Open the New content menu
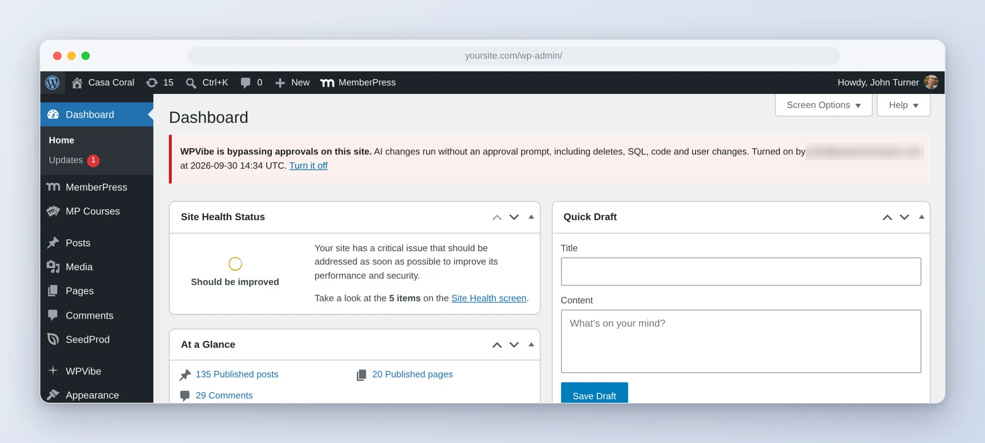985x443 pixels. coord(292,83)
